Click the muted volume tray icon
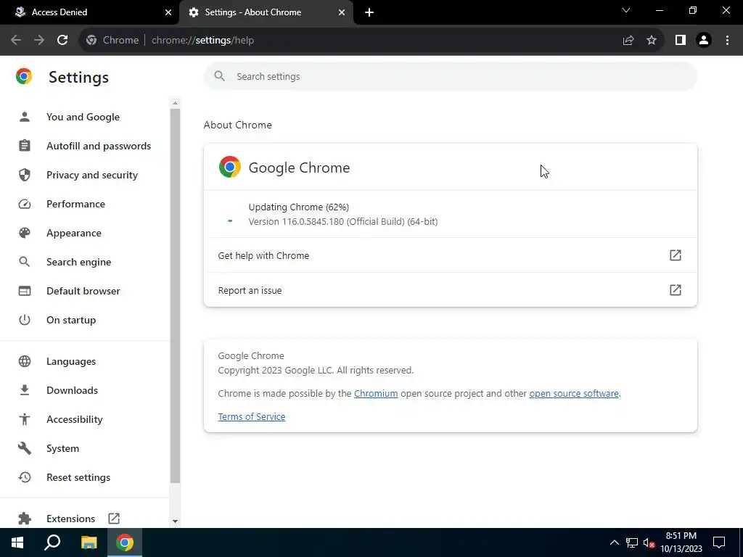The image size is (743, 557). pos(649,542)
